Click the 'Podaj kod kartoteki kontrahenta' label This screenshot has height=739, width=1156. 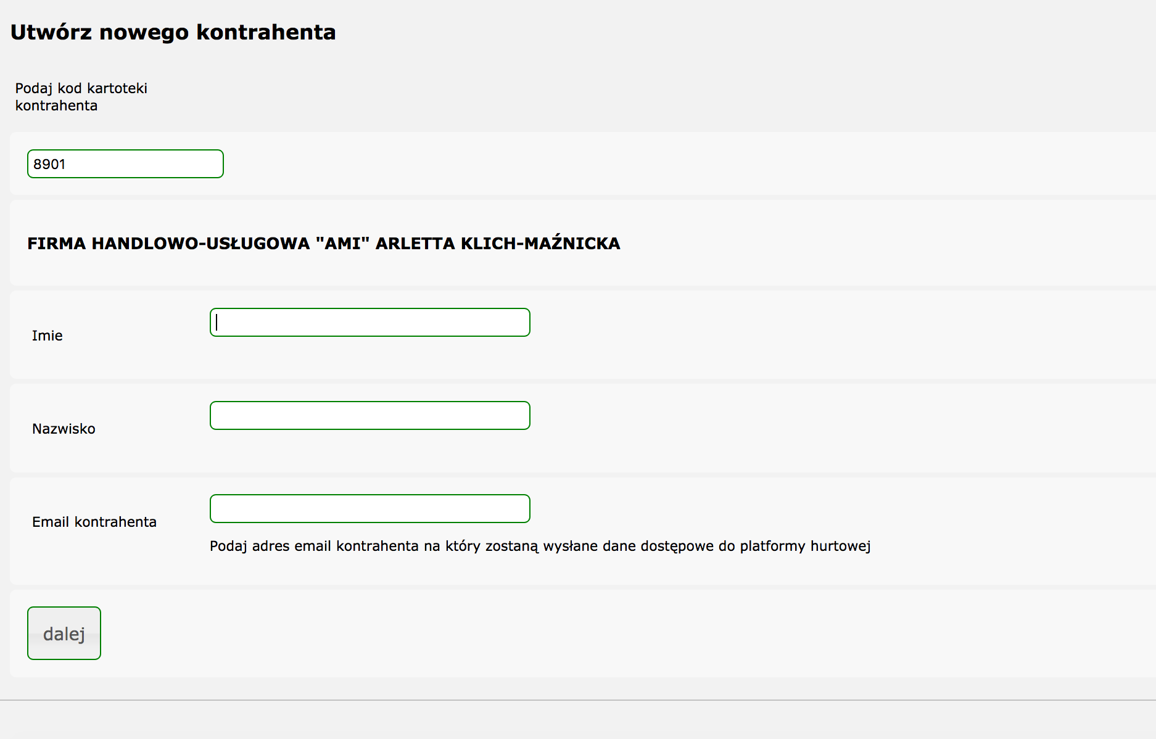point(81,97)
